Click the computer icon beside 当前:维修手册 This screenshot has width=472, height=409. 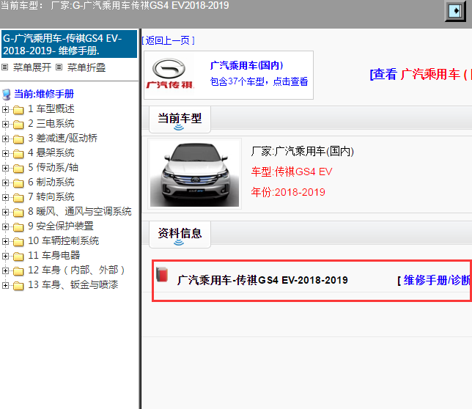7,95
